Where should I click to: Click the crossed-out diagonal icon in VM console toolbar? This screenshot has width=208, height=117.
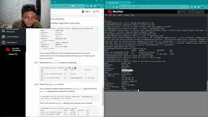point(195,12)
